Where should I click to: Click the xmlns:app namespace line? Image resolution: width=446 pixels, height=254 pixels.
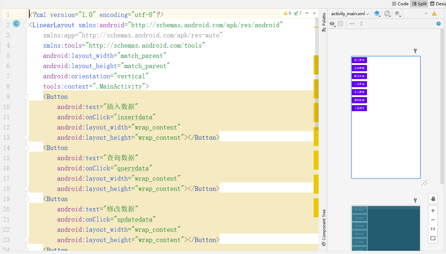point(133,35)
